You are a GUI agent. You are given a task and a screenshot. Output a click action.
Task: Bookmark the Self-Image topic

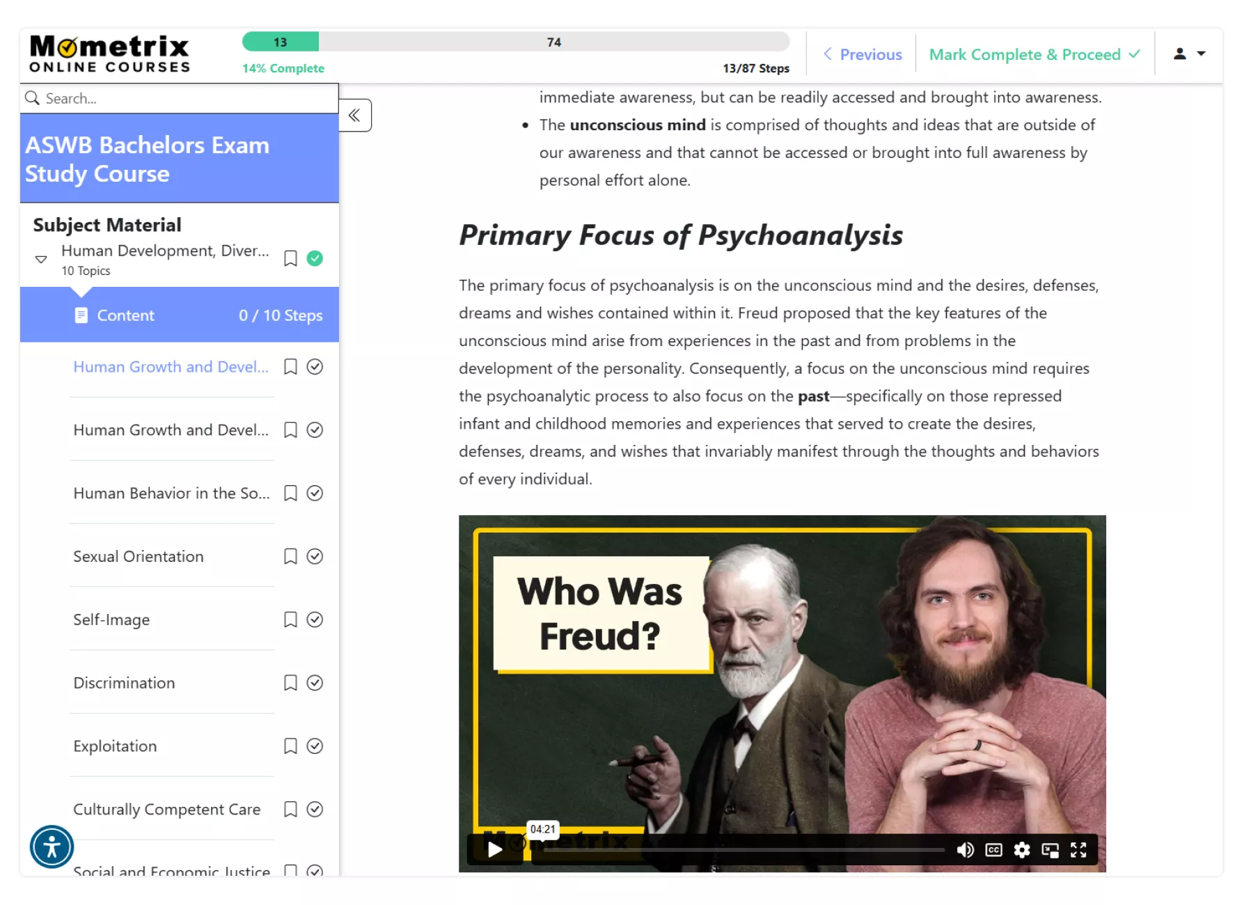point(290,620)
